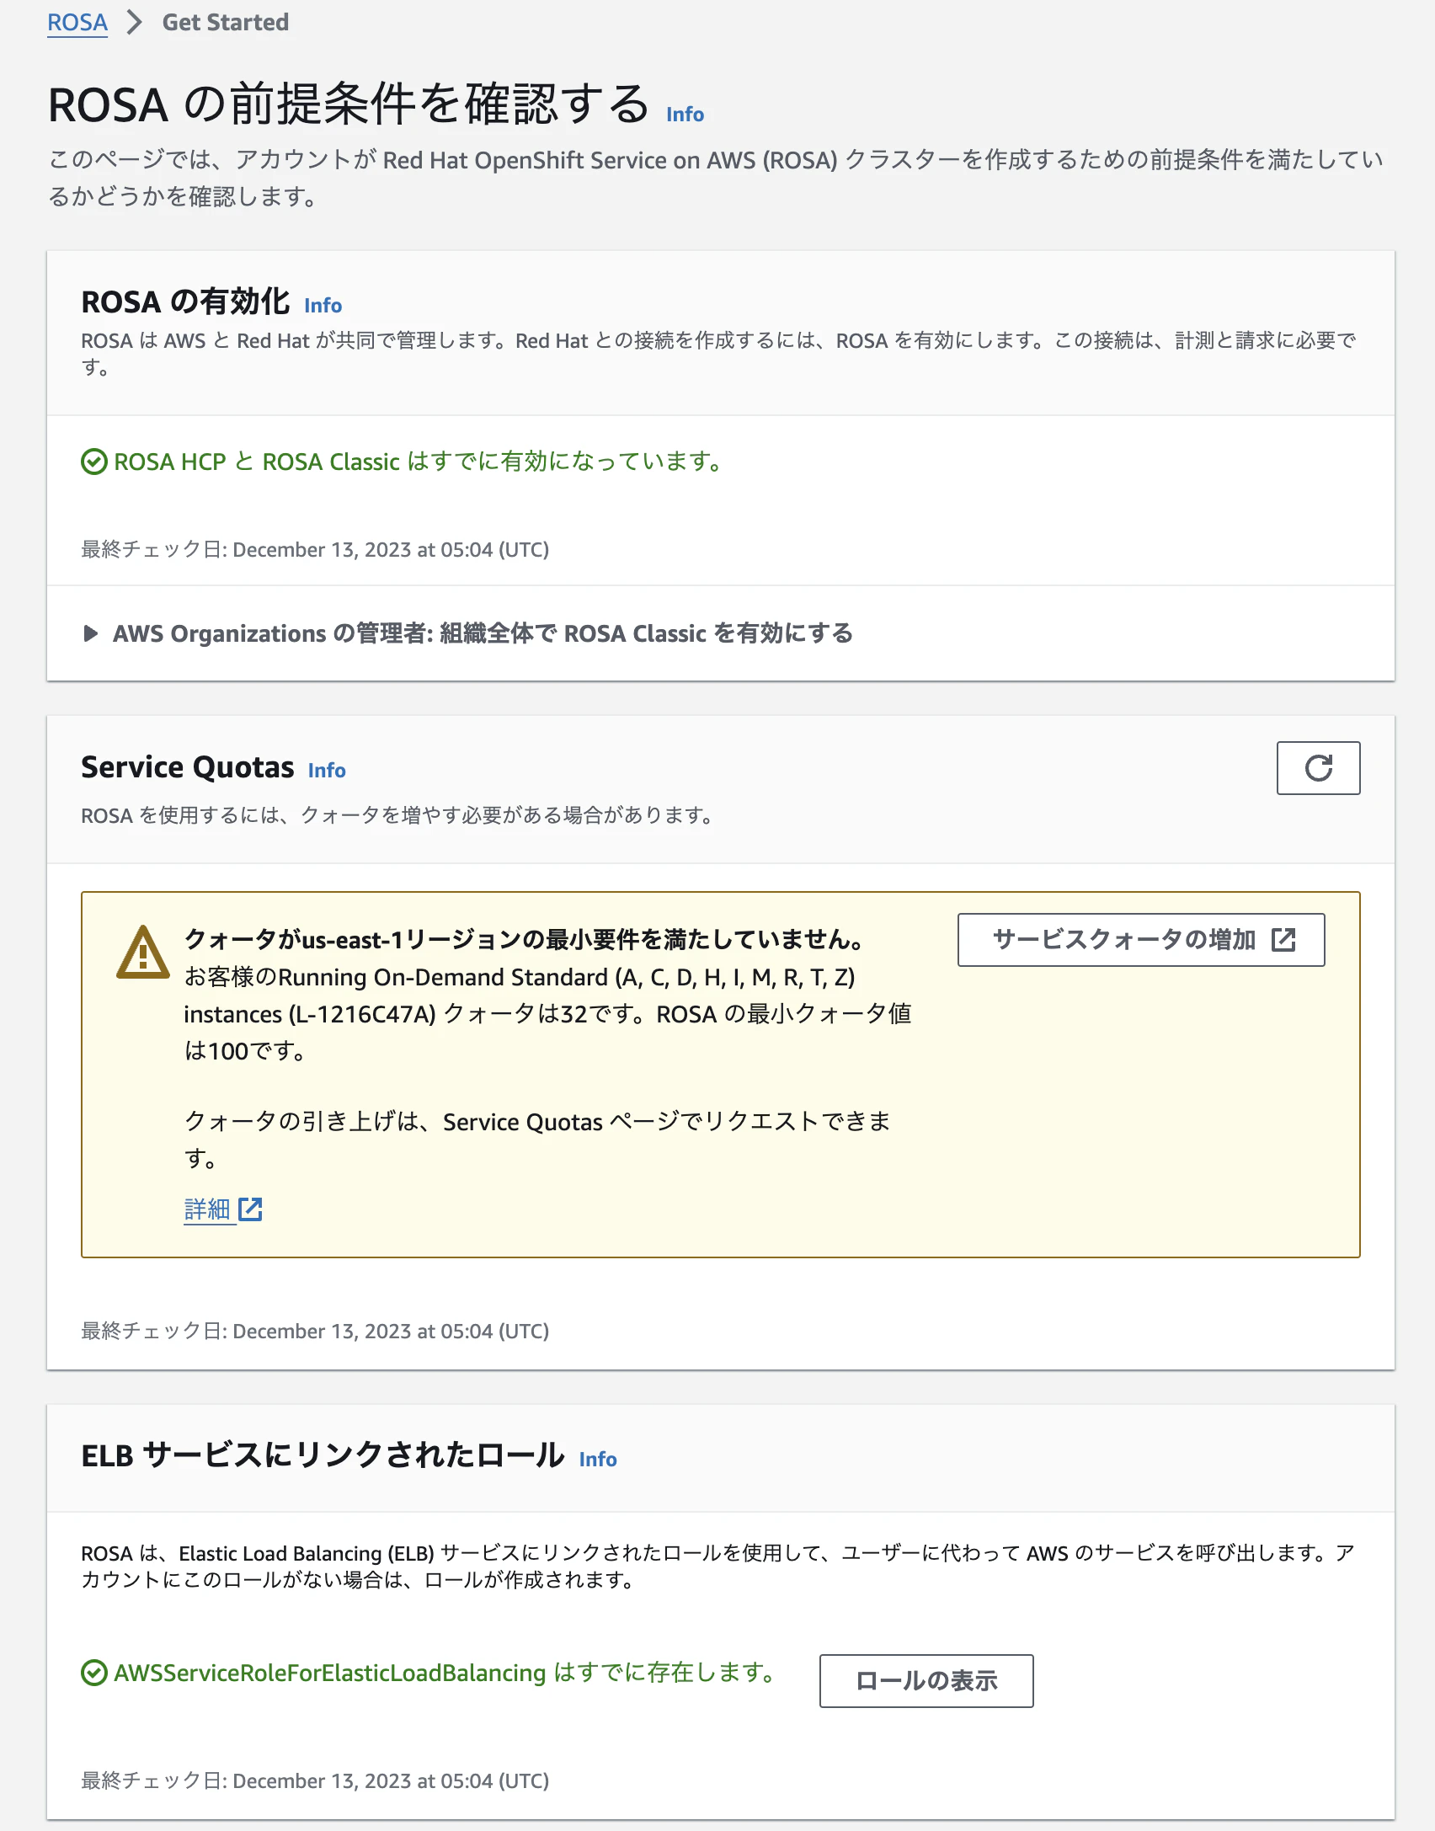Open Info link beside ROSA の有効化 heading
1435x1831 pixels.
pyautogui.click(x=323, y=305)
